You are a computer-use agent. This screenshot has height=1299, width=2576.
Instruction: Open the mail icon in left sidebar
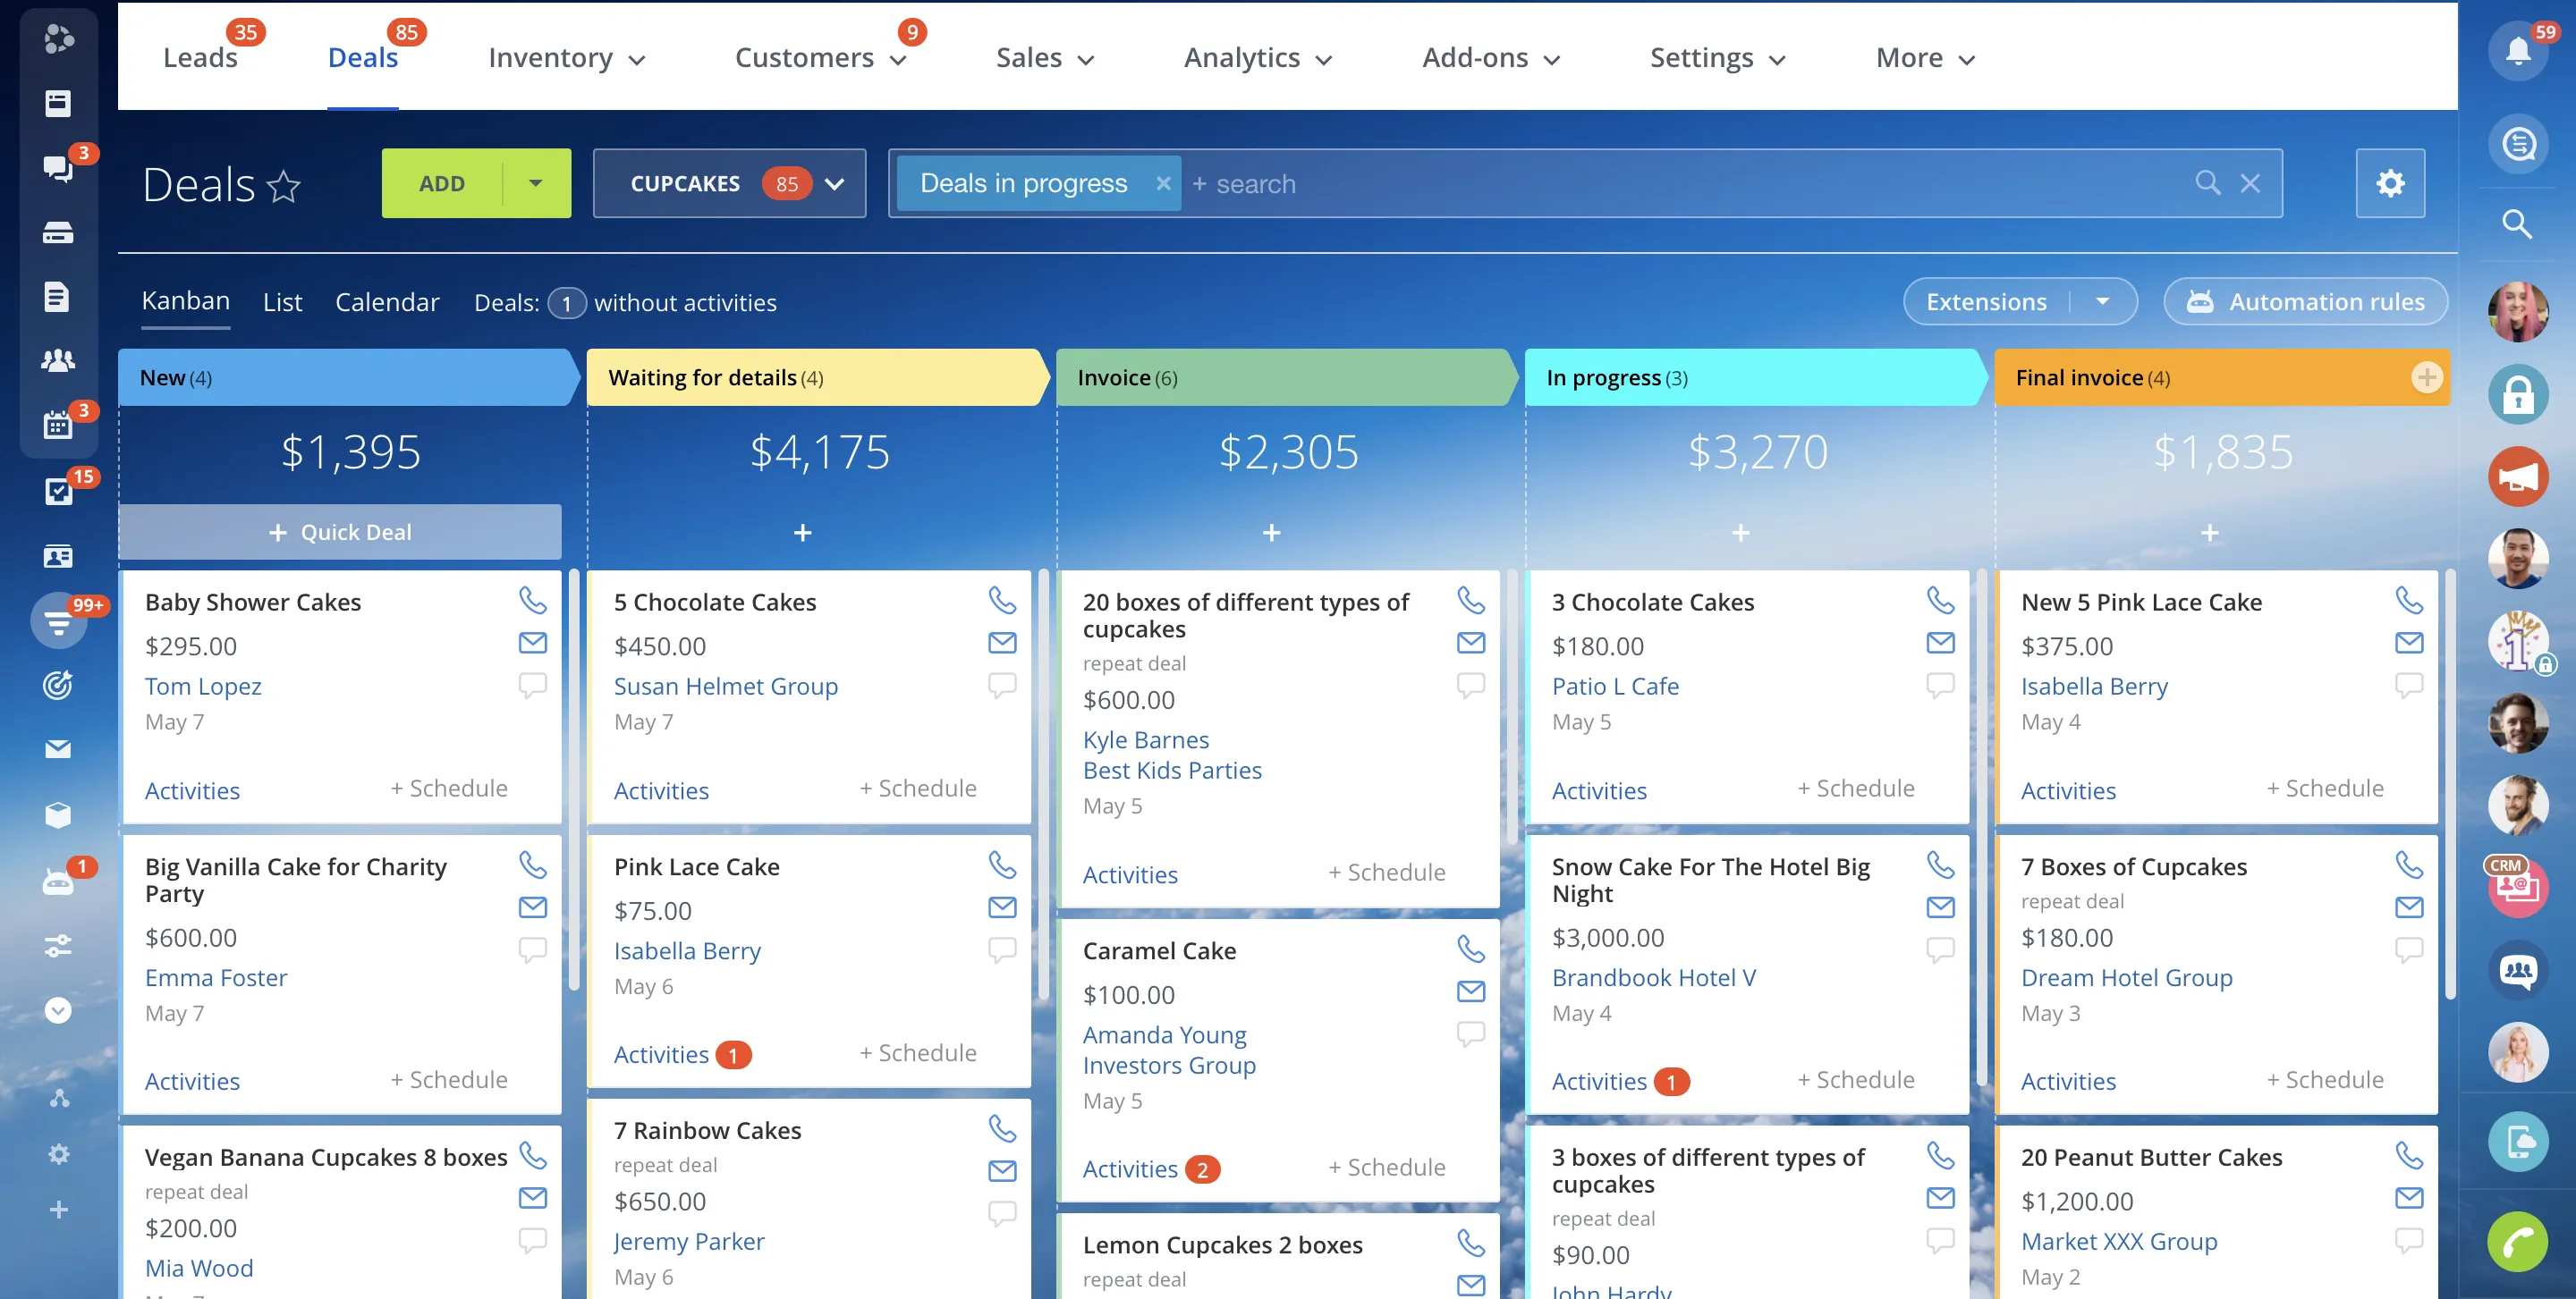point(58,748)
